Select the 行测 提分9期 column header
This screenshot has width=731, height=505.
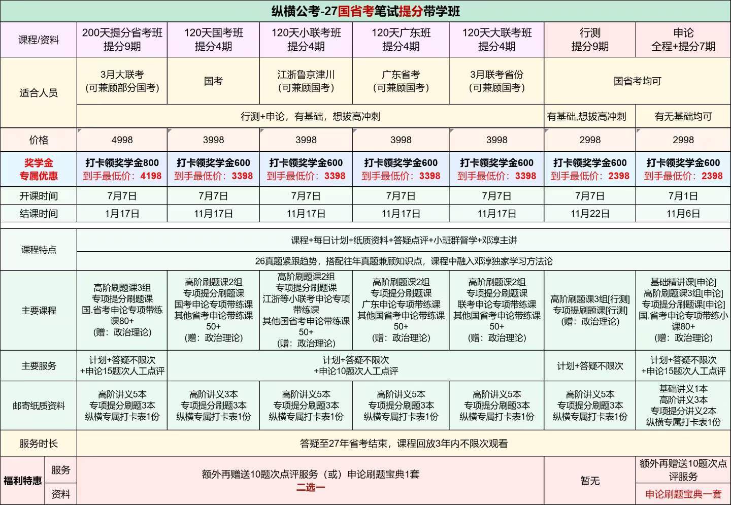pos(590,40)
